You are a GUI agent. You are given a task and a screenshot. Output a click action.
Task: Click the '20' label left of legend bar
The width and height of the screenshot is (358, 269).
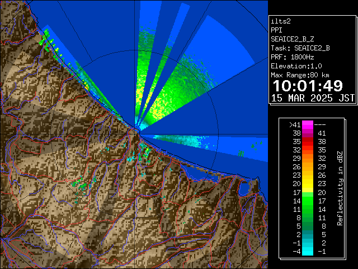[297, 184]
